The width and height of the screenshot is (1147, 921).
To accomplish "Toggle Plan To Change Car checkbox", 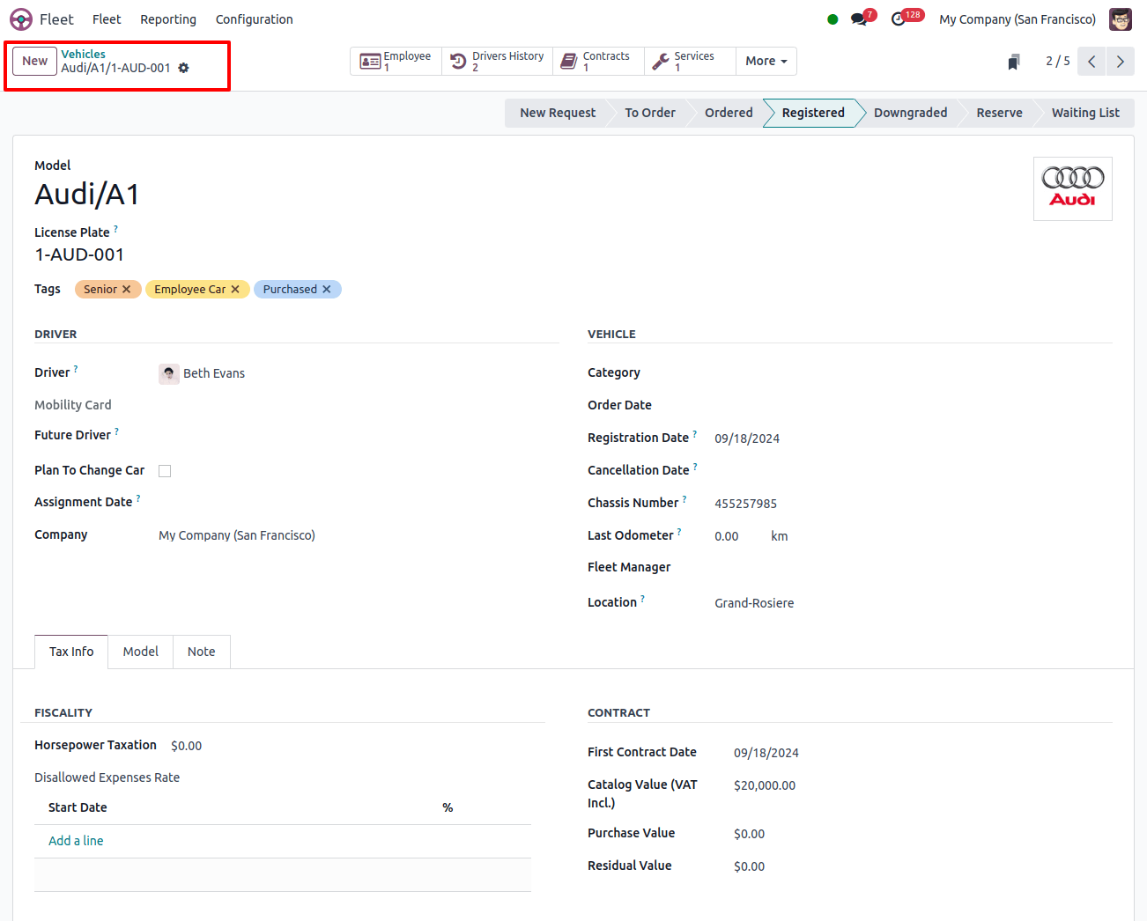I will click(x=165, y=471).
